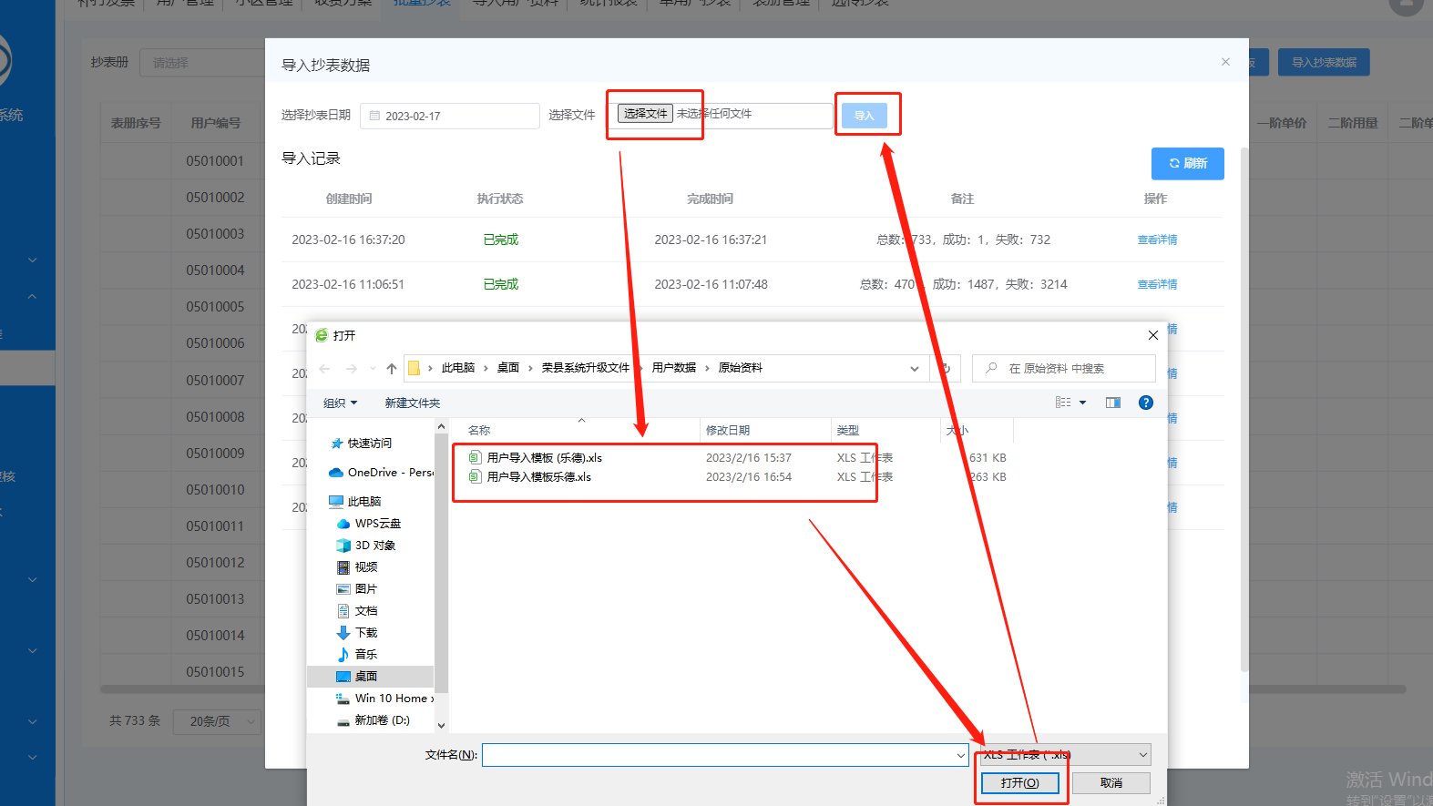This screenshot has height=806, width=1433.
Task: Click the 选择文件 button
Action: 646,114
